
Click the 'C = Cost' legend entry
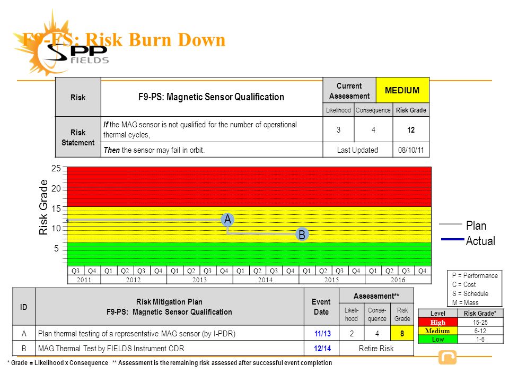coord(464,284)
